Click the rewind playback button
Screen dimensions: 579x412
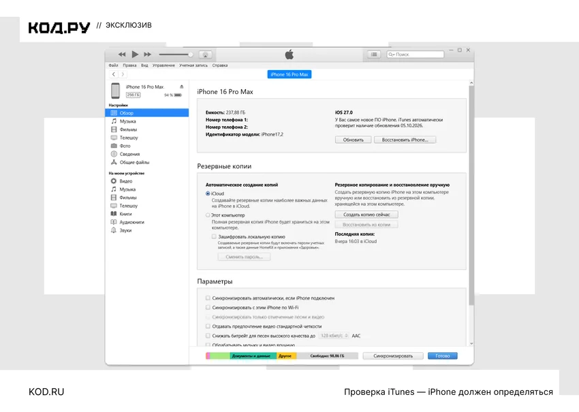coord(122,54)
